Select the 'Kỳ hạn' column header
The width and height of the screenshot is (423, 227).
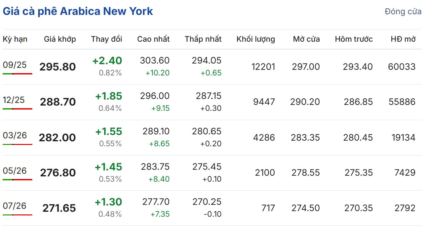(x=15, y=39)
